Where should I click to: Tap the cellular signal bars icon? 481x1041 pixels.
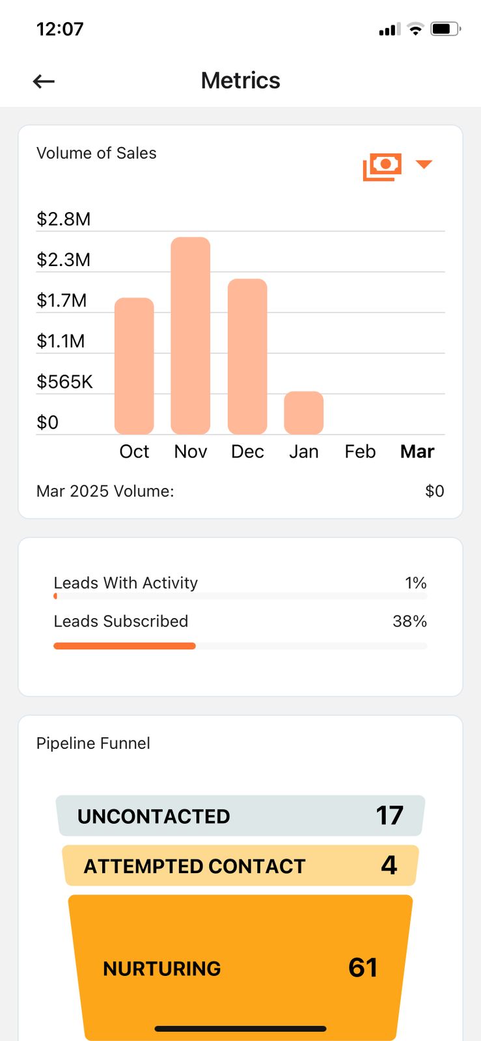coord(389,30)
